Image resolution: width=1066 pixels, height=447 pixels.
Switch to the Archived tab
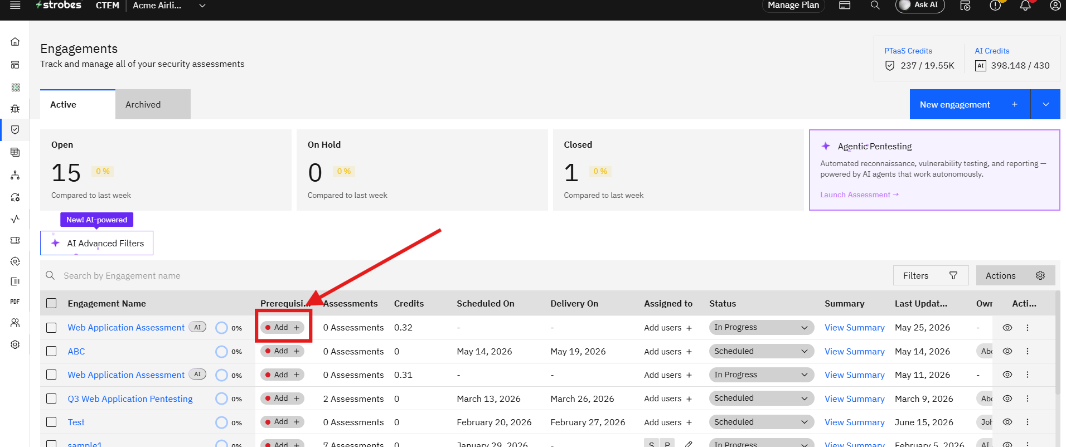click(153, 104)
